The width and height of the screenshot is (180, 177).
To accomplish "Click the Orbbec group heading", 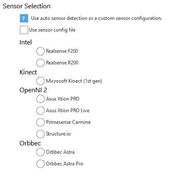I will tap(30, 143).
